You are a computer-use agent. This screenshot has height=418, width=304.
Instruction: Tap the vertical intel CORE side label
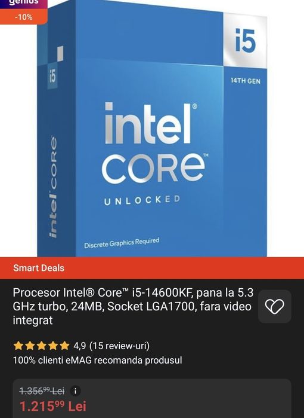(53, 187)
